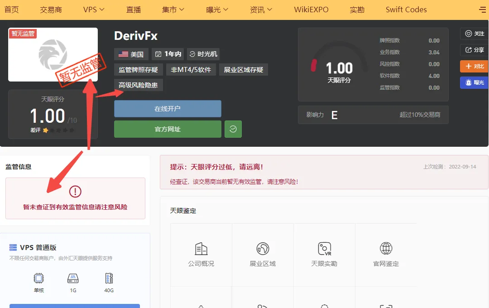
Task: Click the 业务指数 3.04 value
Action: (x=434, y=52)
